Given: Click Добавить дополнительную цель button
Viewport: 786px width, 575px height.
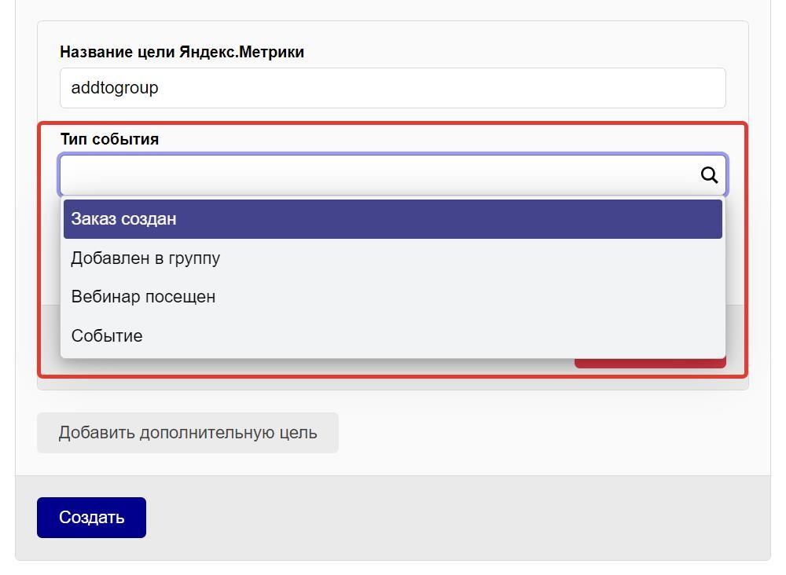Looking at the screenshot, I should (x=188, y=433).
